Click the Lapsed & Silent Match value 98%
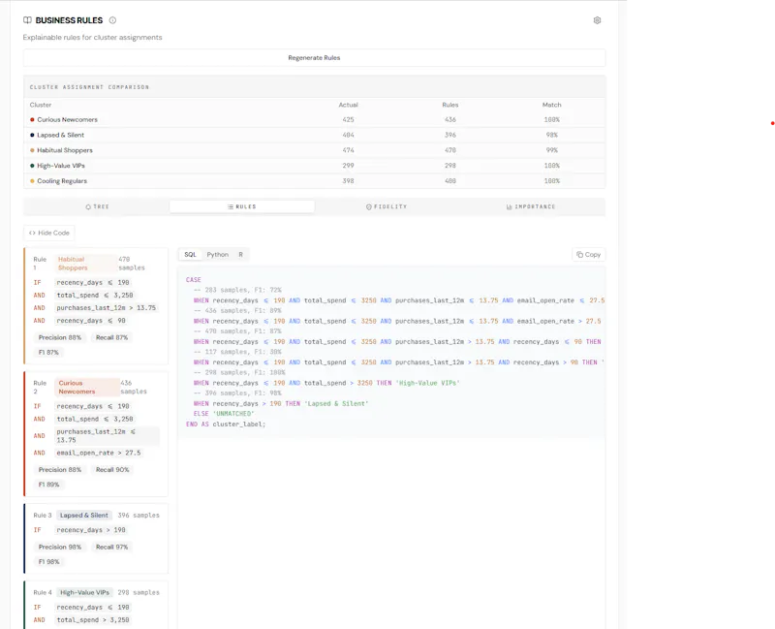The width and height of the screenshot is (775, 629). (551, 135)
